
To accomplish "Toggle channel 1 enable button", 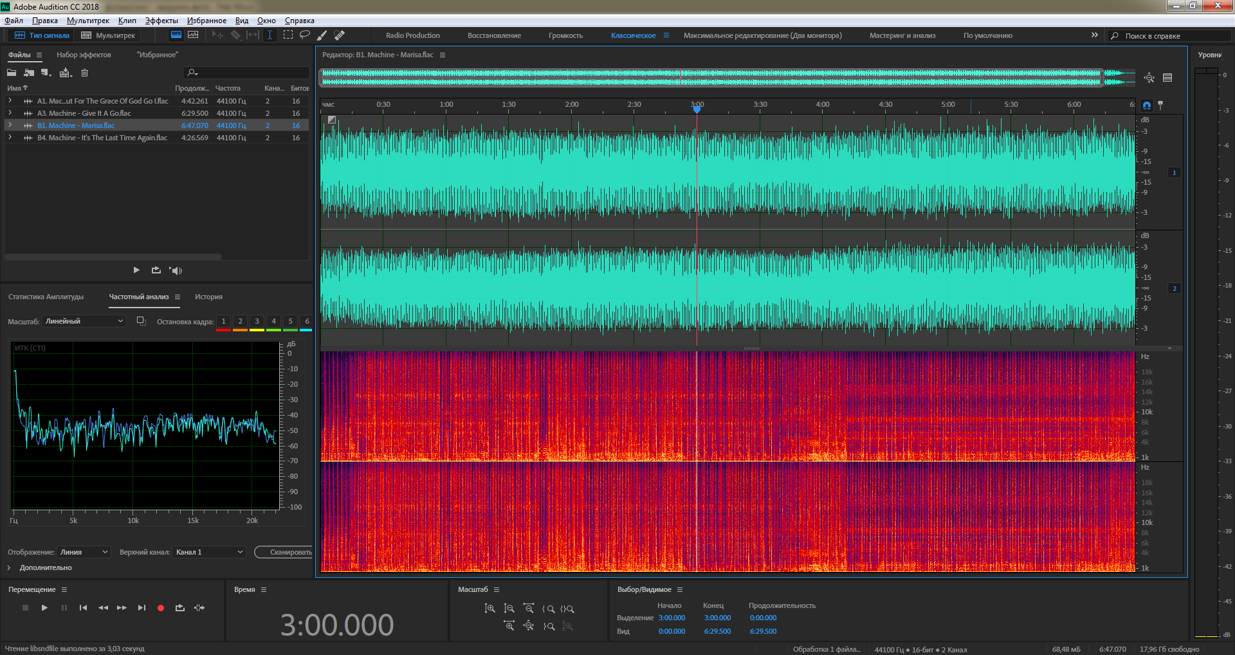I will [x=1174, y=172].
